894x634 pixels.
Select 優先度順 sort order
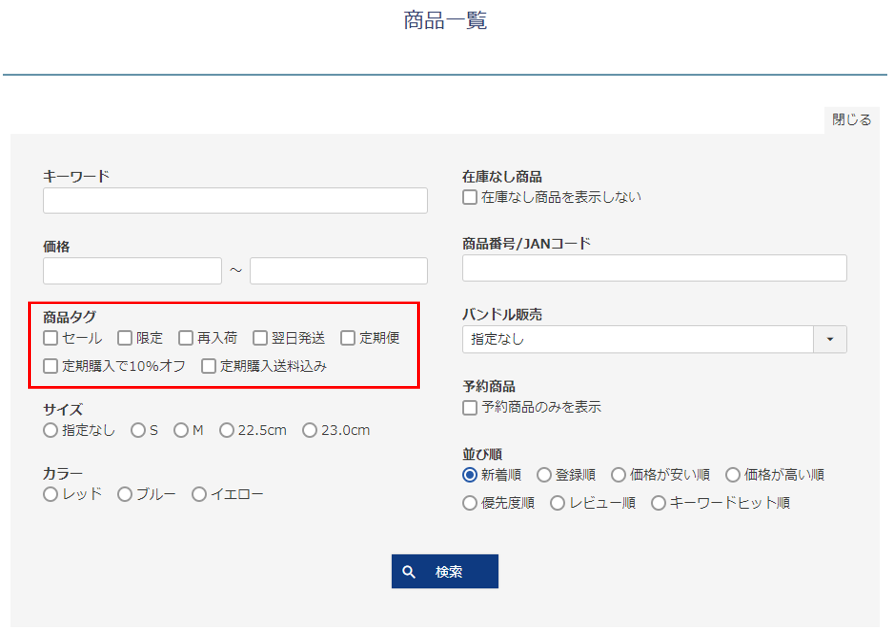pyautogui.click(x=470, y=503)
